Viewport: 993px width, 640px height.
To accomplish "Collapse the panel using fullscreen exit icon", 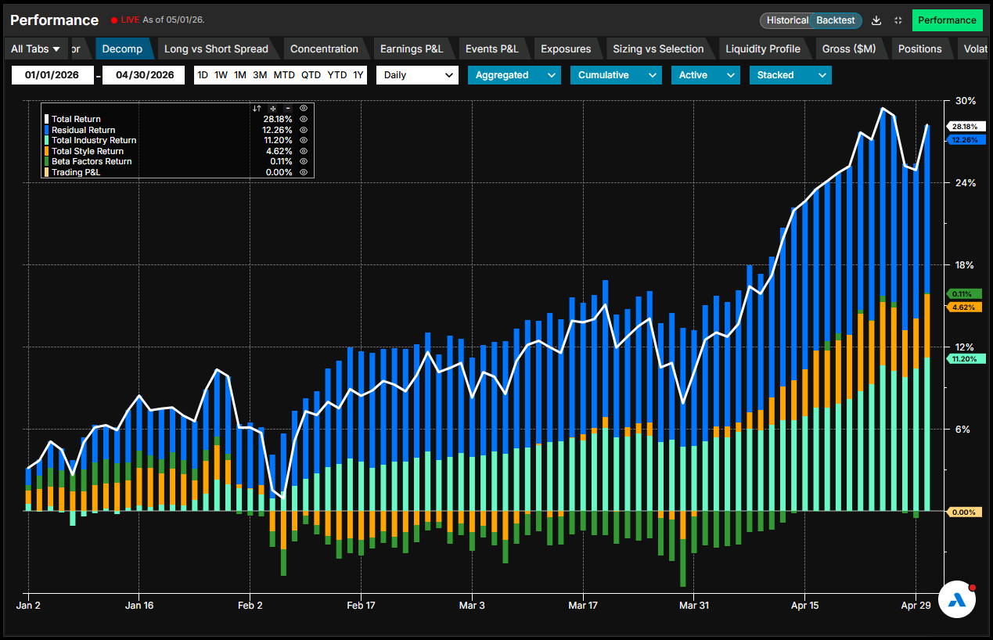I will tap(898, 20).
